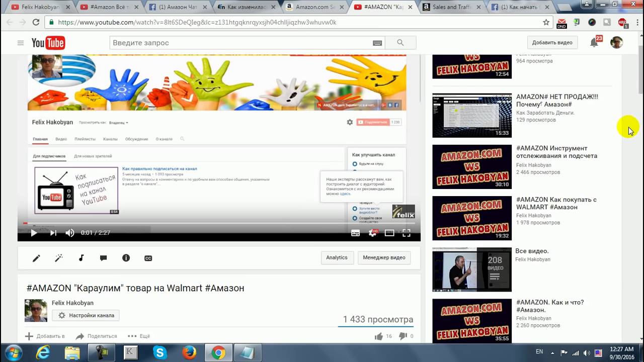Close the Sales and Traffic tab

[x=478, y=7]
